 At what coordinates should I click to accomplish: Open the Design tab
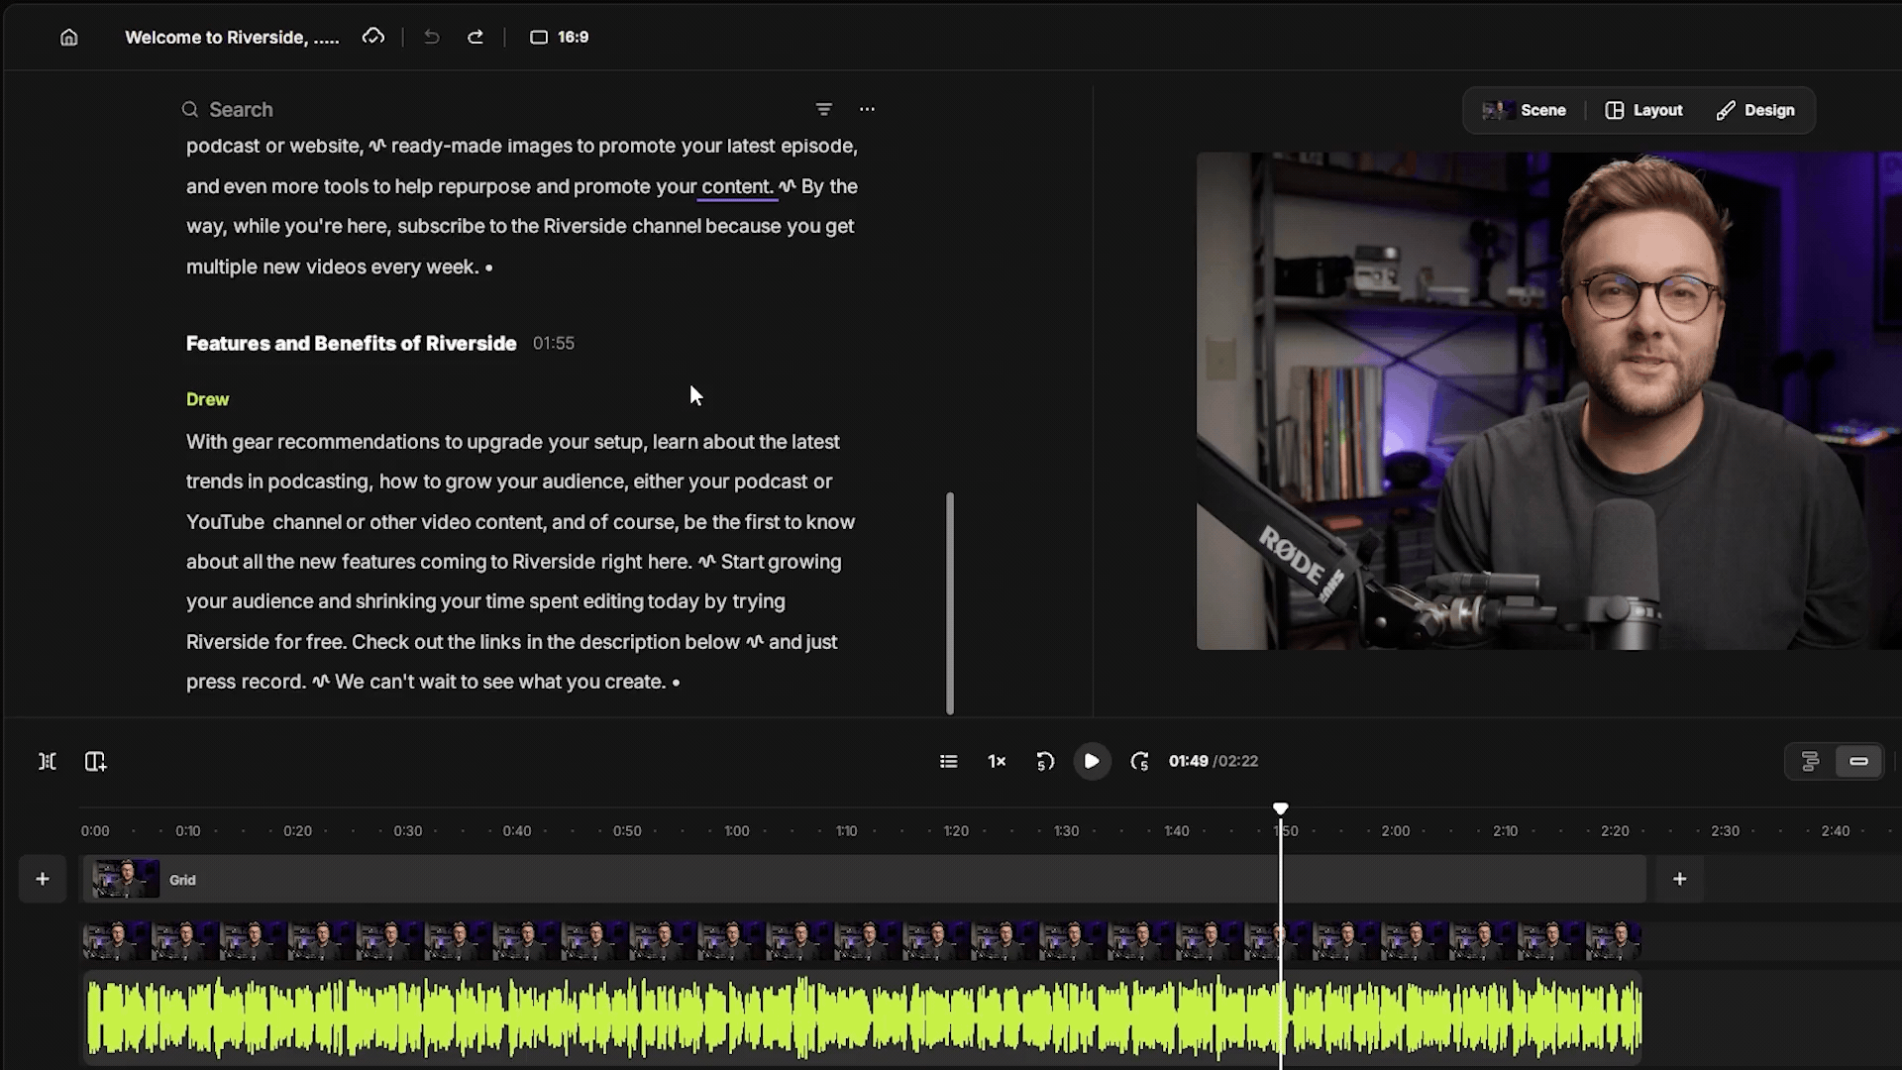pyautogui.click(x=1755, y=110)
